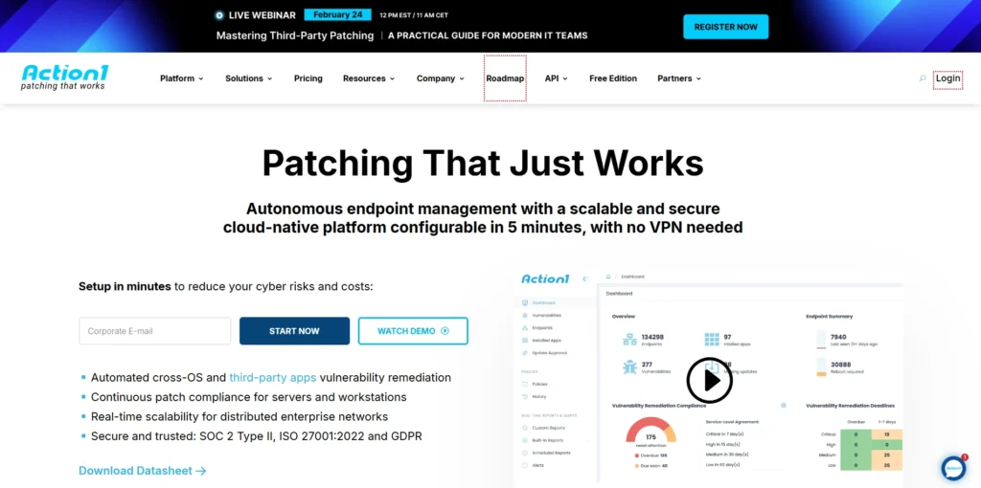
Task: Click the 'Due soon: 40' legend entry
Action: click(x=650, y=465)
